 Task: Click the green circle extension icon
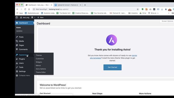coord(142,9)
